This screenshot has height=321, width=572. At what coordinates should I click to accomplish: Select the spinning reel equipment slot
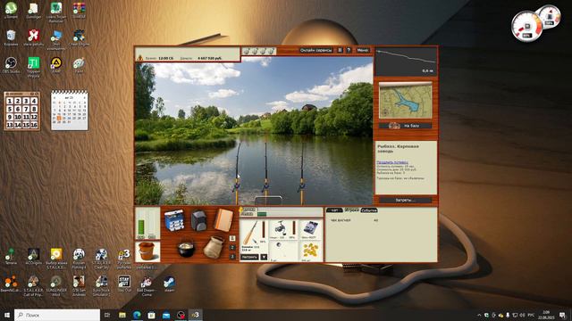pos(282,229)
